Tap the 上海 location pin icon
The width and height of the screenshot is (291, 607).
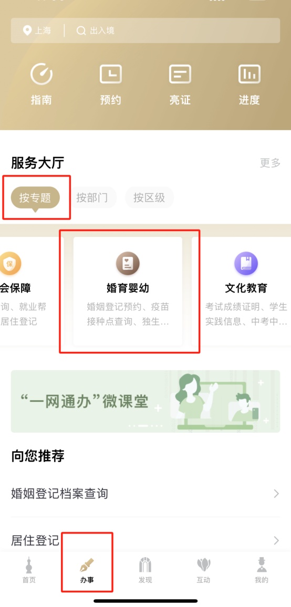27,30
